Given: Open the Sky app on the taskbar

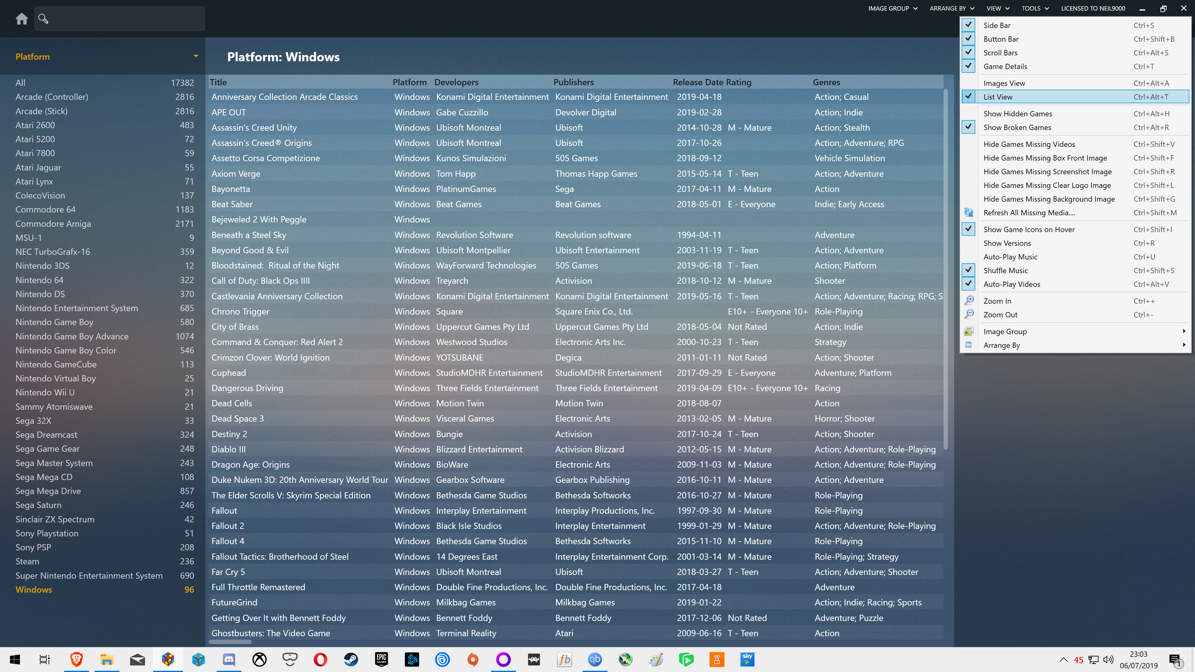Looking at the screenshot, I should (747, 660).
